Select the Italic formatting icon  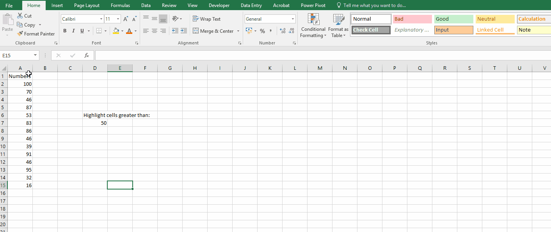coord(73,31)
